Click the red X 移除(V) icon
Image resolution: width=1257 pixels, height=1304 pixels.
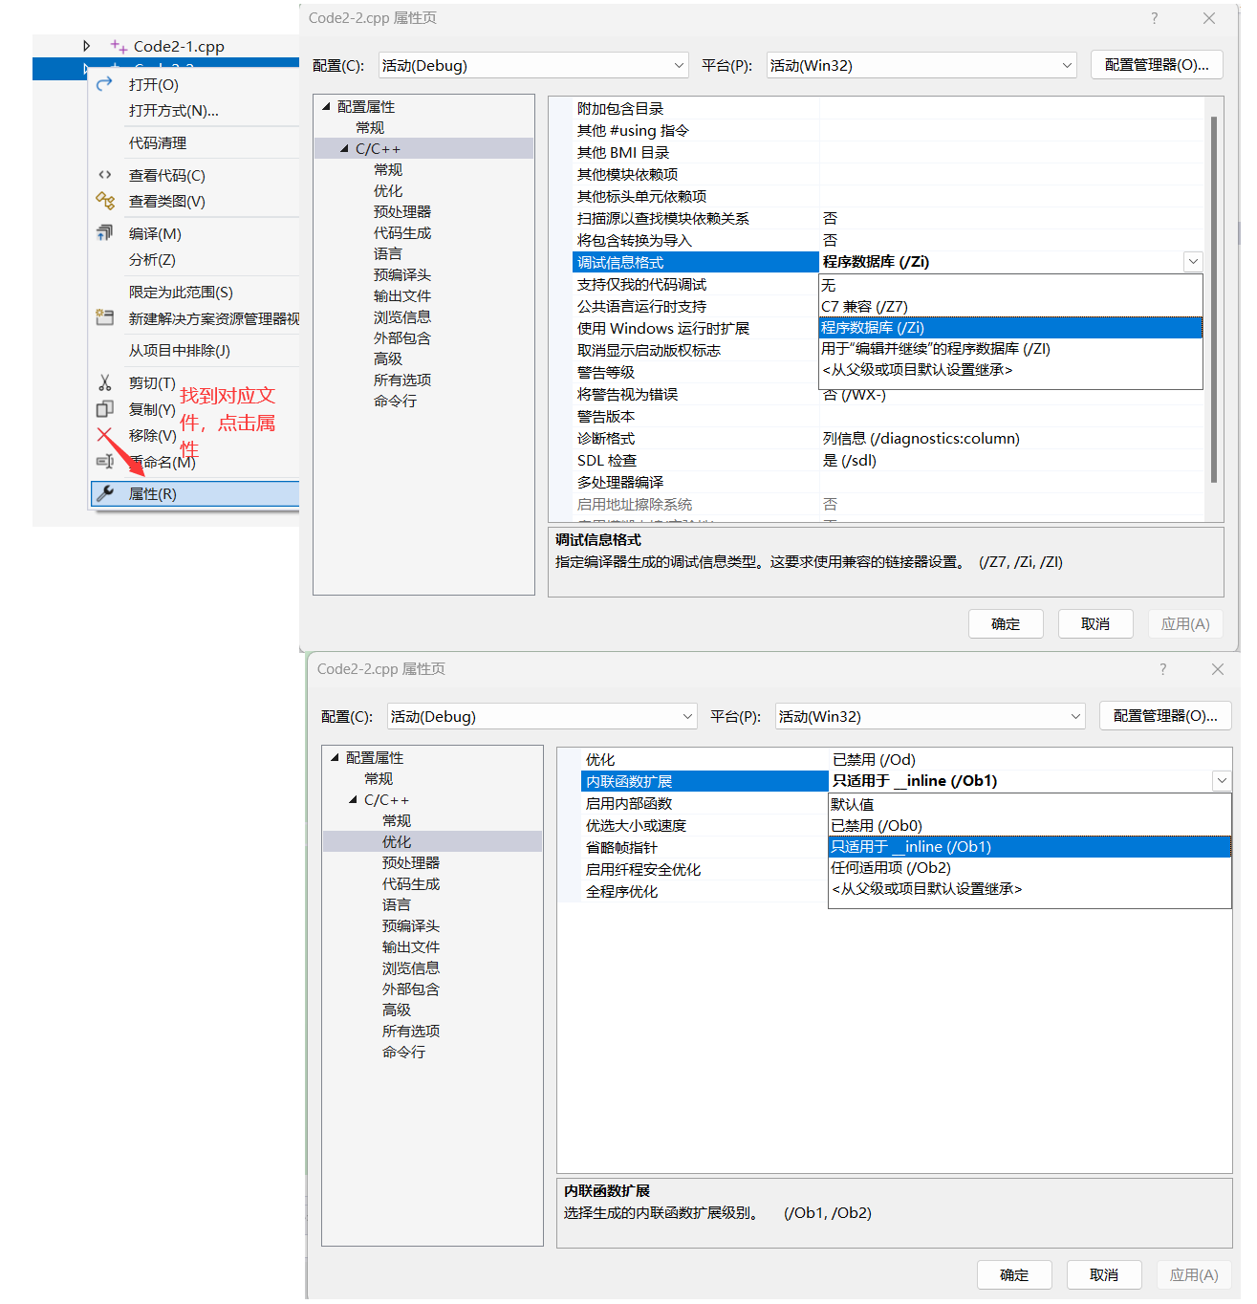[x=105, y=435]
